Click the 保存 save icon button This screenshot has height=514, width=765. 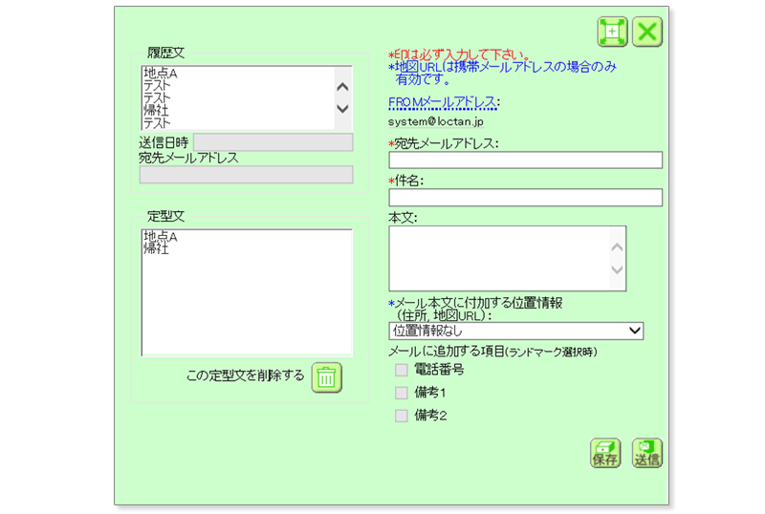(604, 454)
